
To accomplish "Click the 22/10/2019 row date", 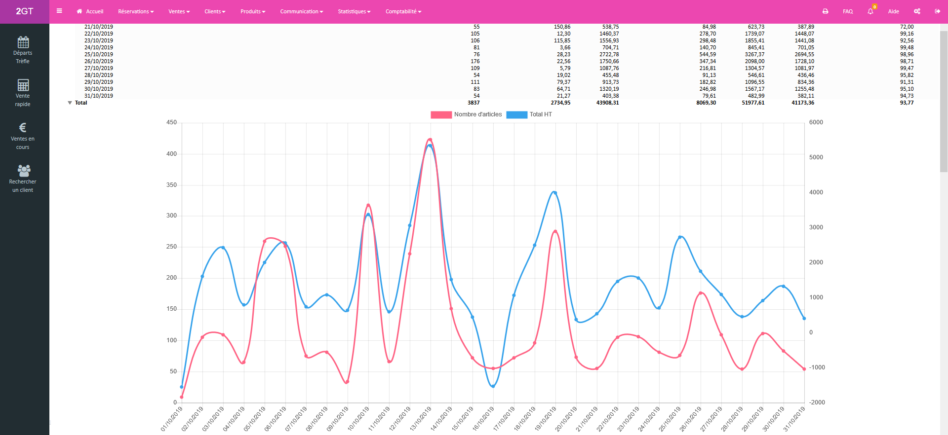I will point(99,34).
